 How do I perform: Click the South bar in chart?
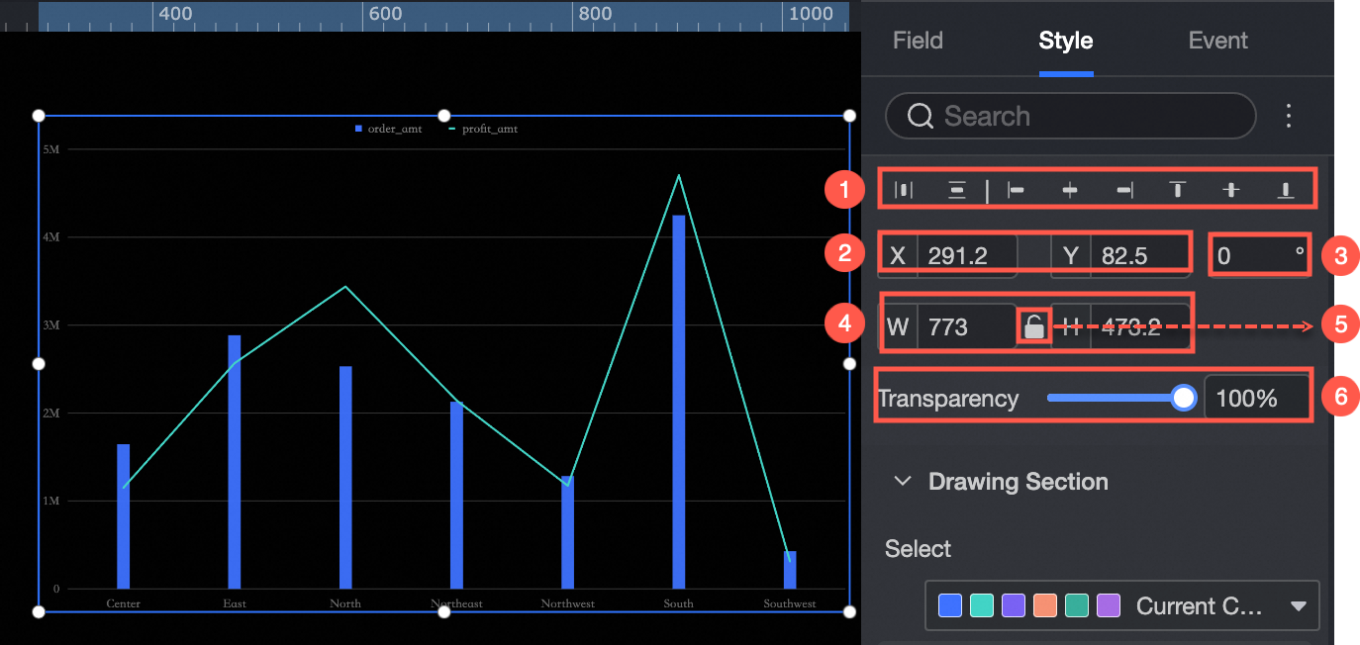point(678,402)
